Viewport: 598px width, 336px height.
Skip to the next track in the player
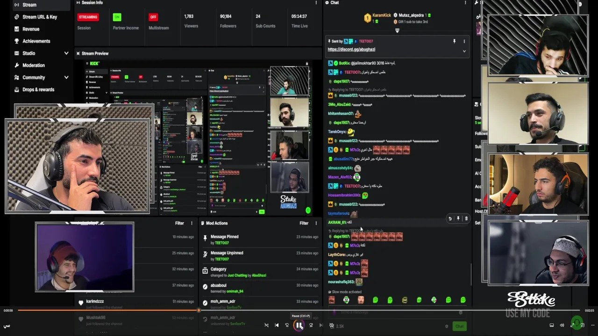click(x=321, y=325)
